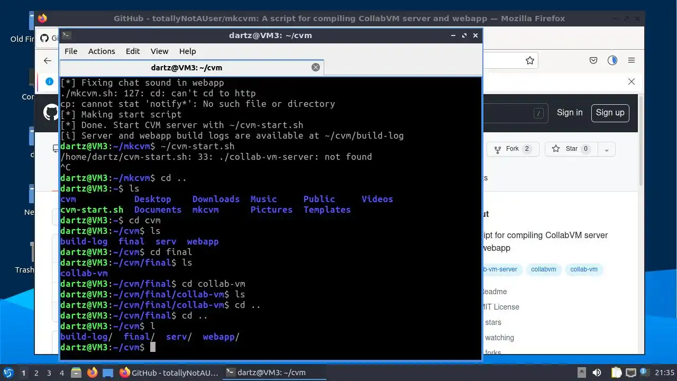
Task: Click 'Templates' directory in terminal listing
Action: (327, 210)
